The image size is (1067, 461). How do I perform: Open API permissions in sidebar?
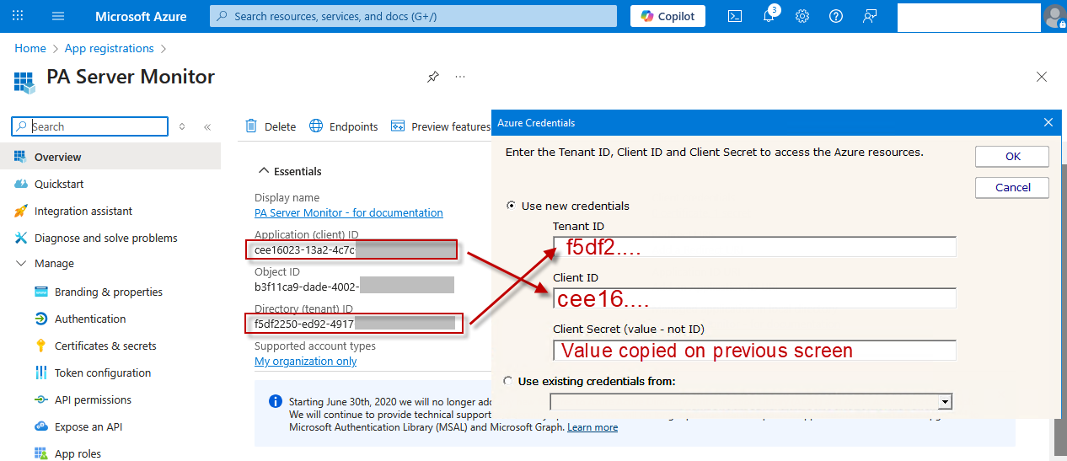pos(93,399)
